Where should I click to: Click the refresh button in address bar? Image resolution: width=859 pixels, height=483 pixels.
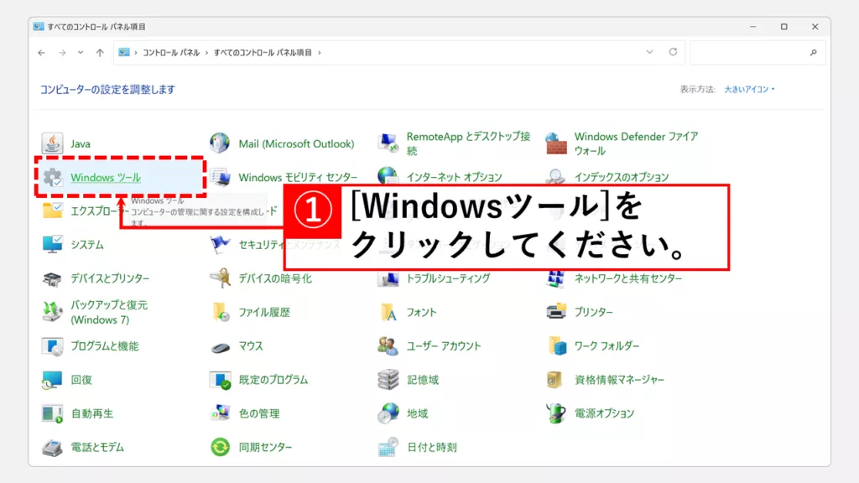673,52
